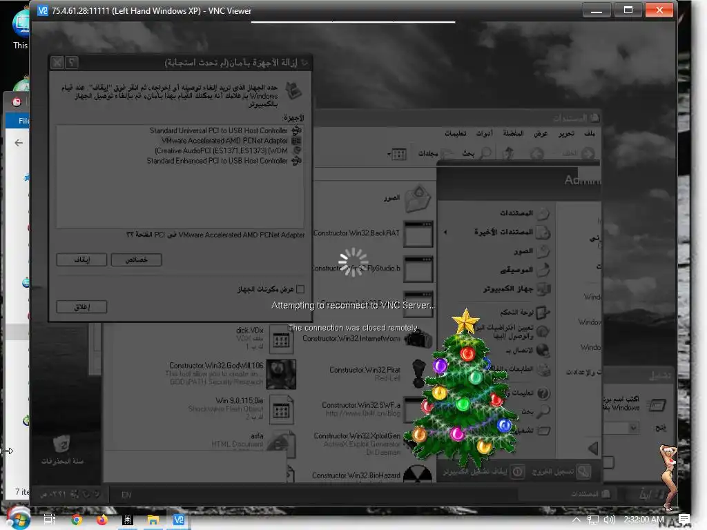Screen dimensions: 707x530
Task: Select the Constructor.Win32.BioHazard file icon
Action: pos(418,474)
